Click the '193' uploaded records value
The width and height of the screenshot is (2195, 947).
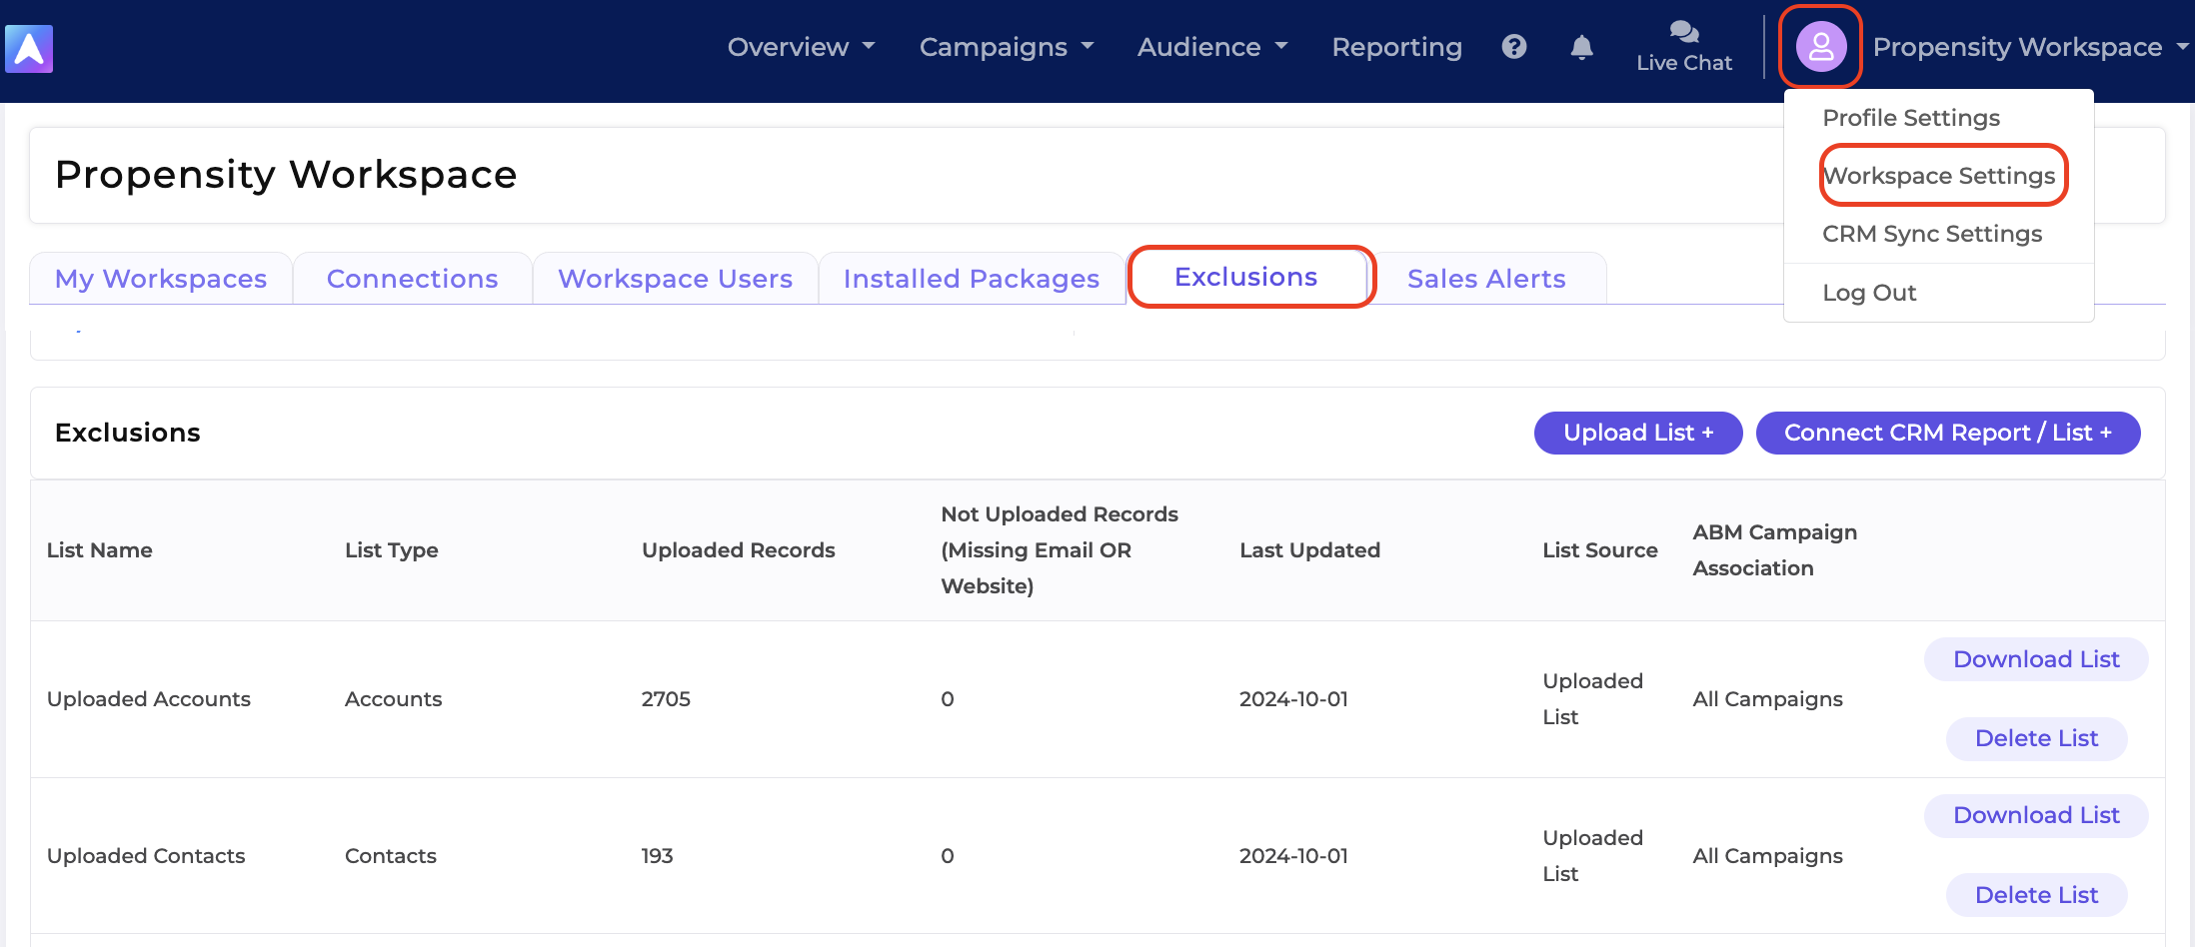[x=657, y=856]
